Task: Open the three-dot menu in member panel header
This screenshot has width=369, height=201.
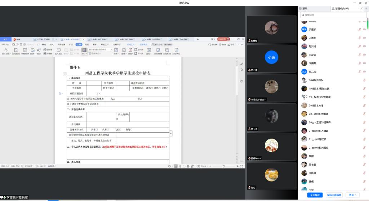Action: 359,8
